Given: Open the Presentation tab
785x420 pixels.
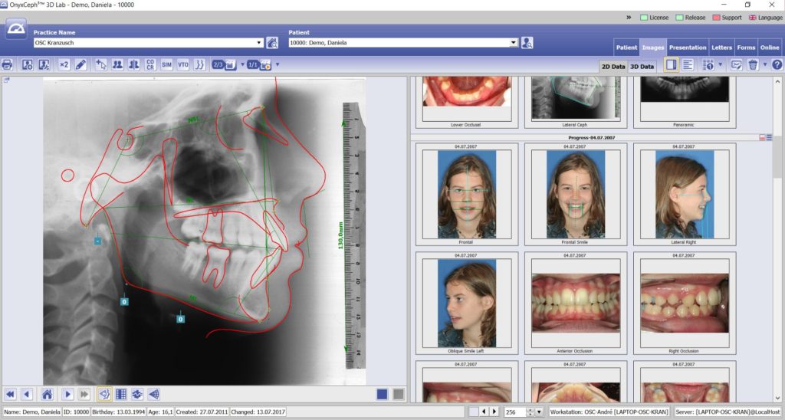Looking at the screenshot, I should [x=688, y=48].
